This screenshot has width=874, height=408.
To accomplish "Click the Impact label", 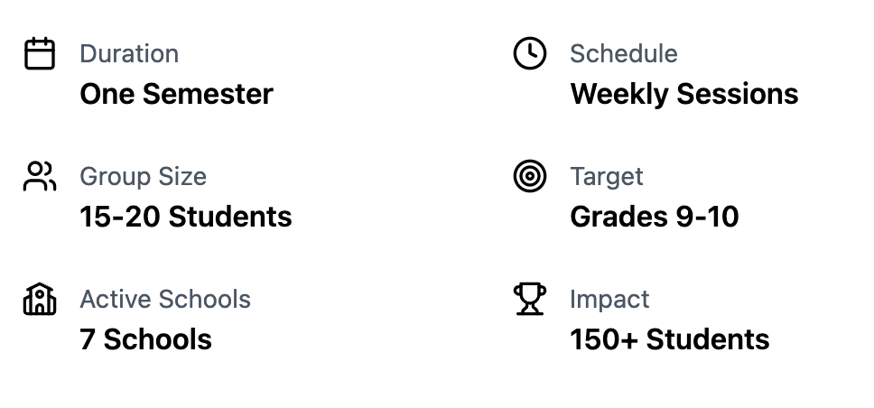I will click(609, 300).
